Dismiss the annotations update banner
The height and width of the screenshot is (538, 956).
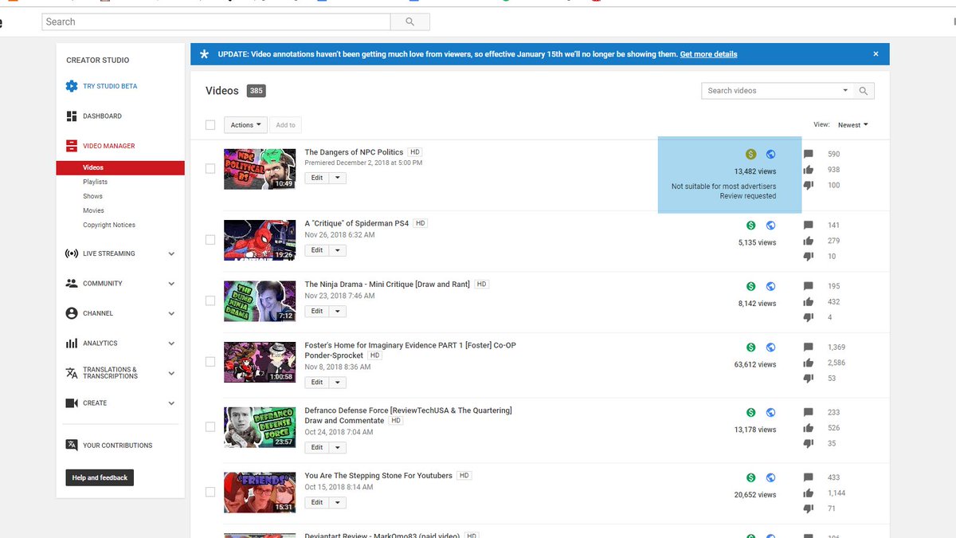(x=876, y=54)
